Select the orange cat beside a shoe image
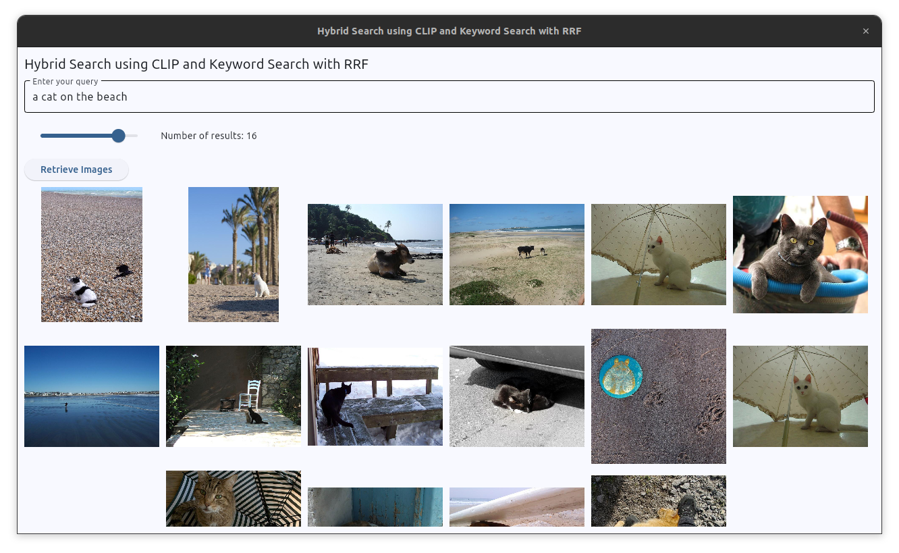The image size is (899, 553). 659,501
